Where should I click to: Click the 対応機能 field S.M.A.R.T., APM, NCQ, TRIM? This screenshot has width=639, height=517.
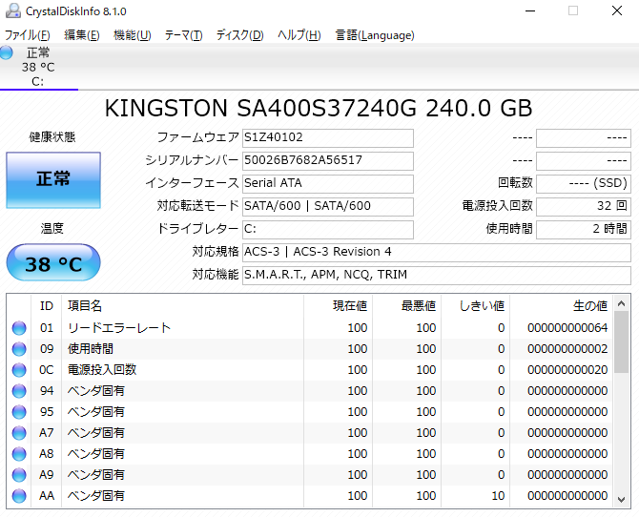(x=437, y=276)
